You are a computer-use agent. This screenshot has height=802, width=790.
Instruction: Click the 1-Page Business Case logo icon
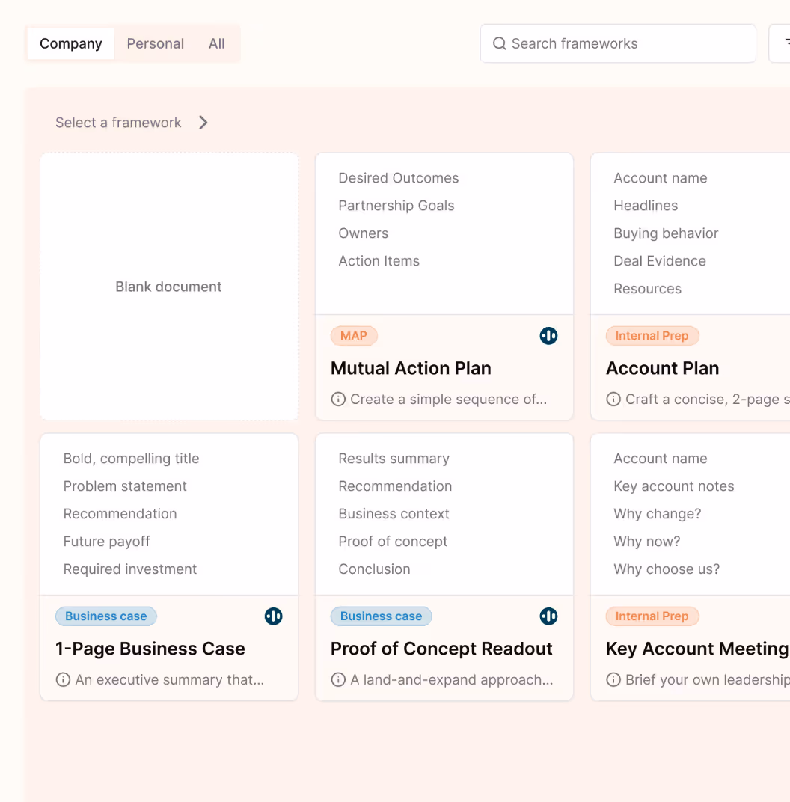(274, 616)
